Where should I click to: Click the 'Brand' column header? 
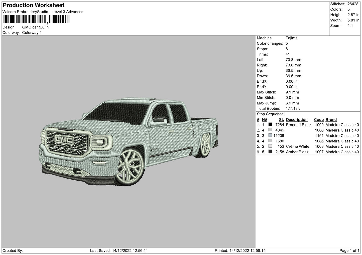click(x=331, y=120)
